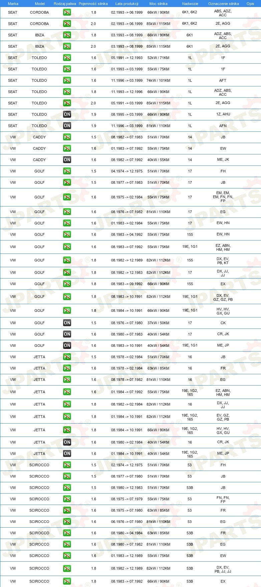Select production years 08.1983 -> 09.1992 cell
This screenshot has height=587, width=261.
tap(127, 284)
